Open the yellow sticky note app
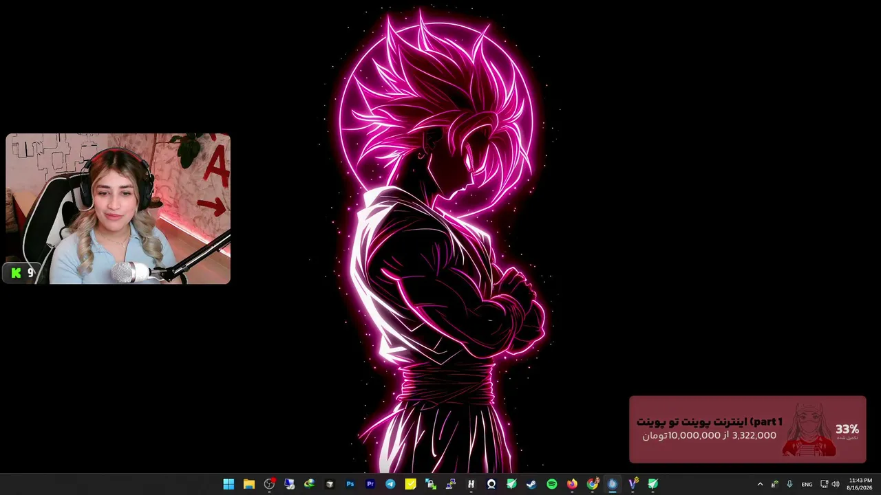This screenshot has height=495, width=881. pos(411,484)
